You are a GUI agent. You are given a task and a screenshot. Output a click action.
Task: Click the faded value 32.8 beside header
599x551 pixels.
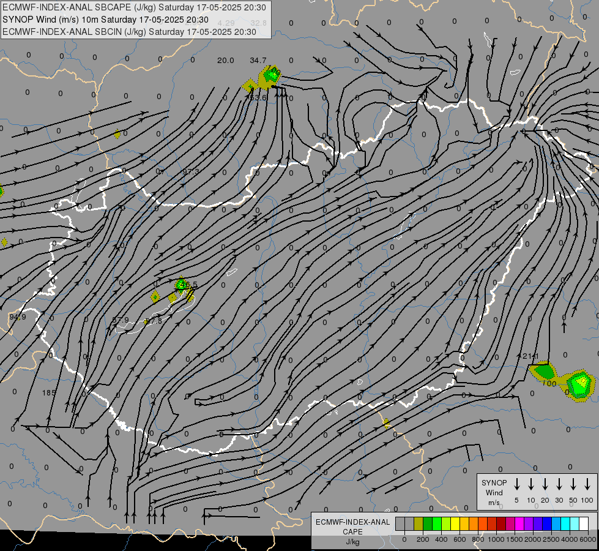259,23
